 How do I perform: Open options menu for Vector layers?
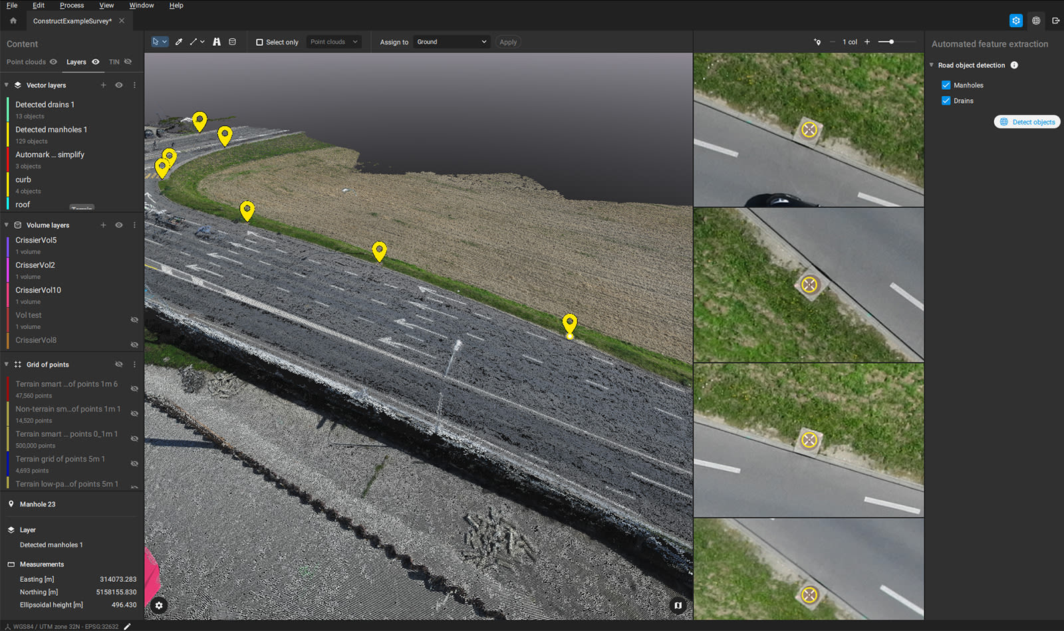[134, 84]
